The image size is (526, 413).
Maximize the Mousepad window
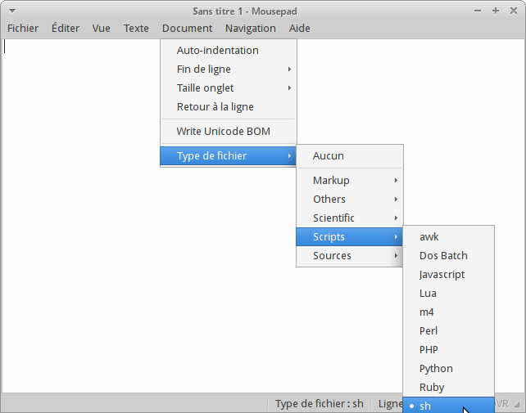496,11
